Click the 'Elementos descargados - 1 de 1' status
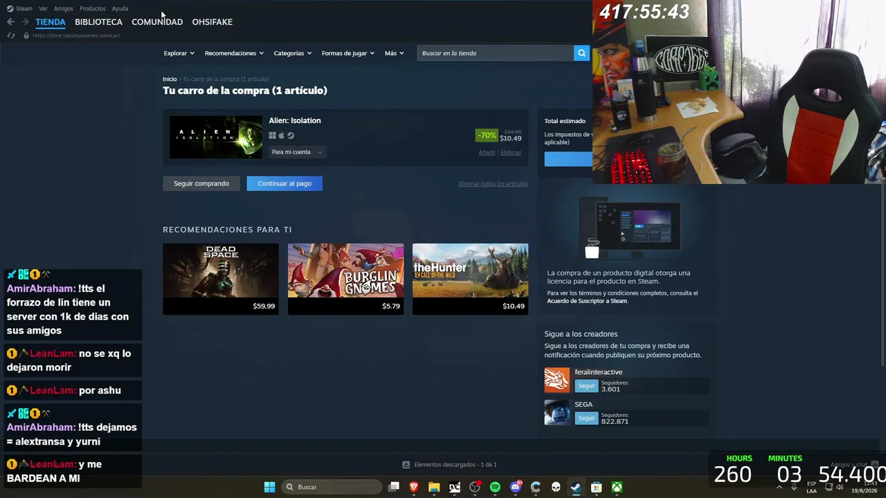 [455, 465]
